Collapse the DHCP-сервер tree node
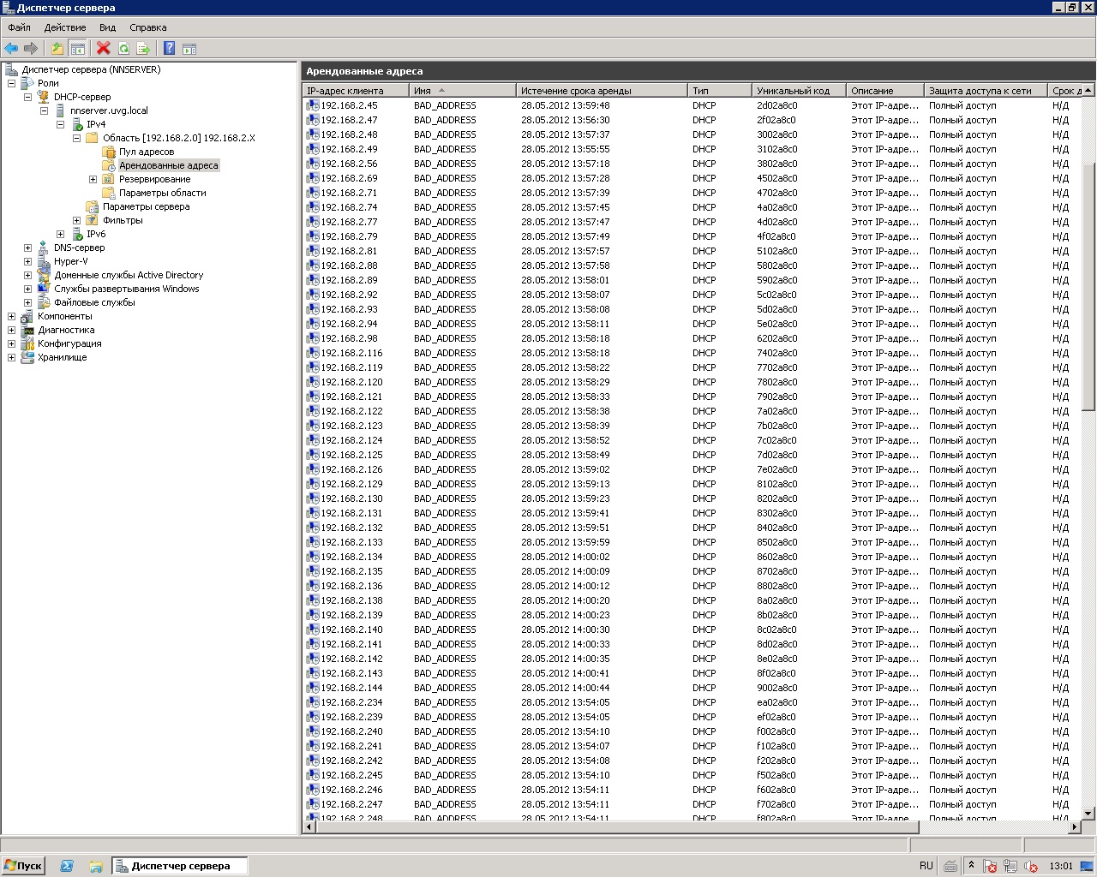The width and height of the screenshot is (1097, 877). [x=27, y=97]
